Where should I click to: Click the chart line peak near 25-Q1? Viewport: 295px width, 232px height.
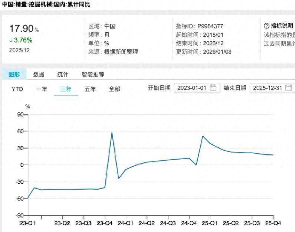[x=203, y=136]
